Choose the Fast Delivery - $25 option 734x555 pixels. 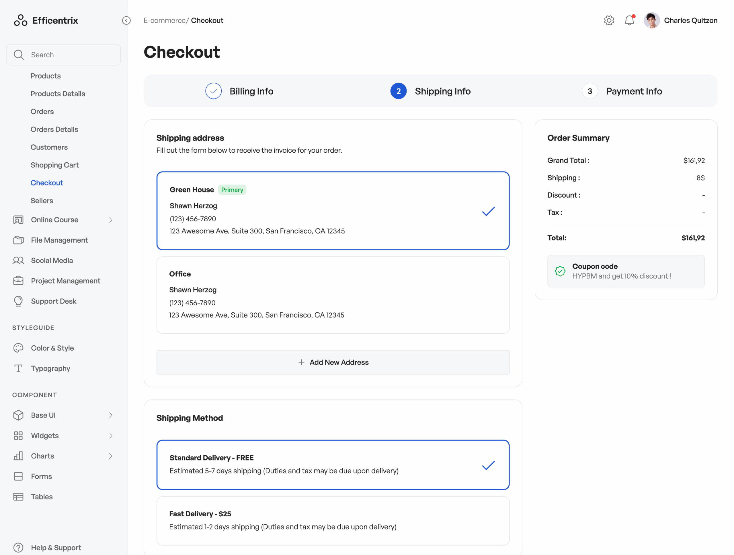[x=333, y=520]
